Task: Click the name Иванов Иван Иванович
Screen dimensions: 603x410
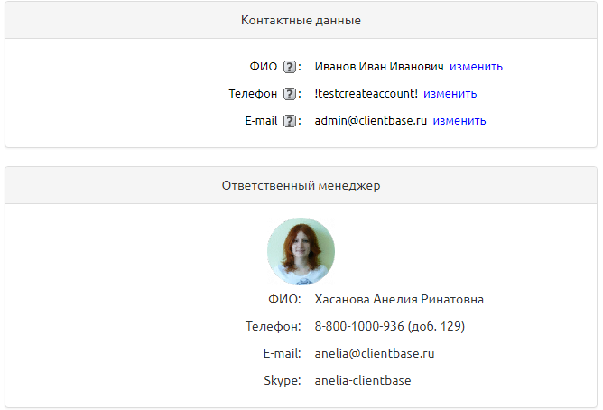Action: tap(379, 66)
